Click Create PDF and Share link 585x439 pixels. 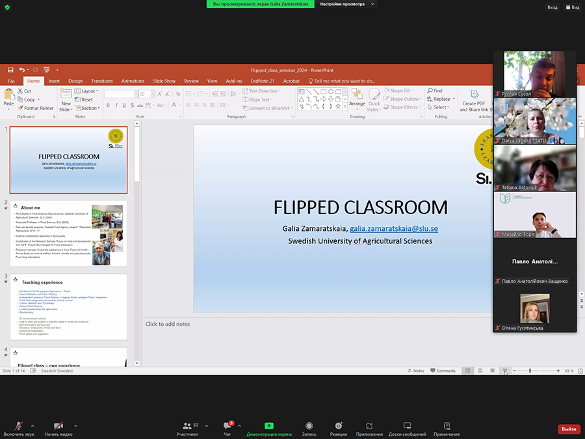(x=474, y=100)
